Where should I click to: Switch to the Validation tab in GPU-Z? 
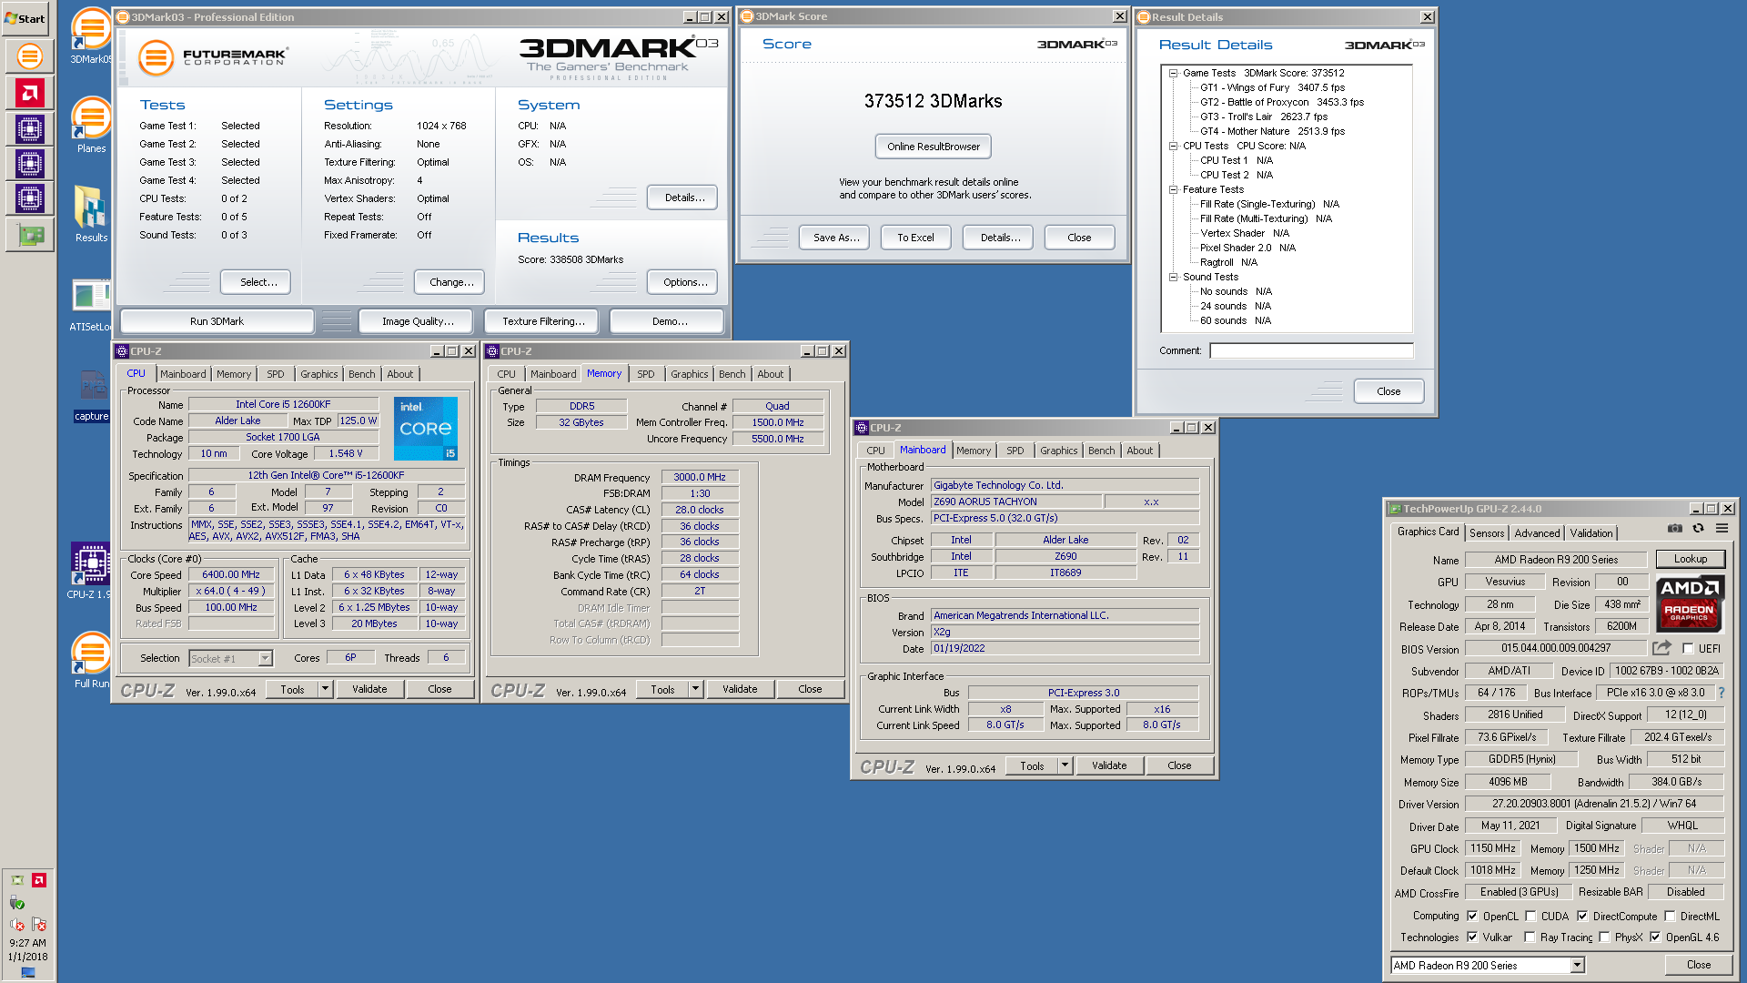[1591, 533]
